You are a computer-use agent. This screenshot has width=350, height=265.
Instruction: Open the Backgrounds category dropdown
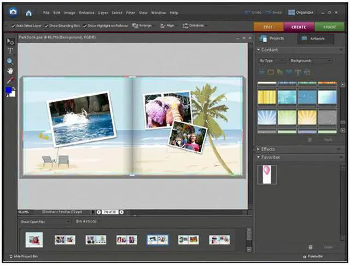coord(311,61)
